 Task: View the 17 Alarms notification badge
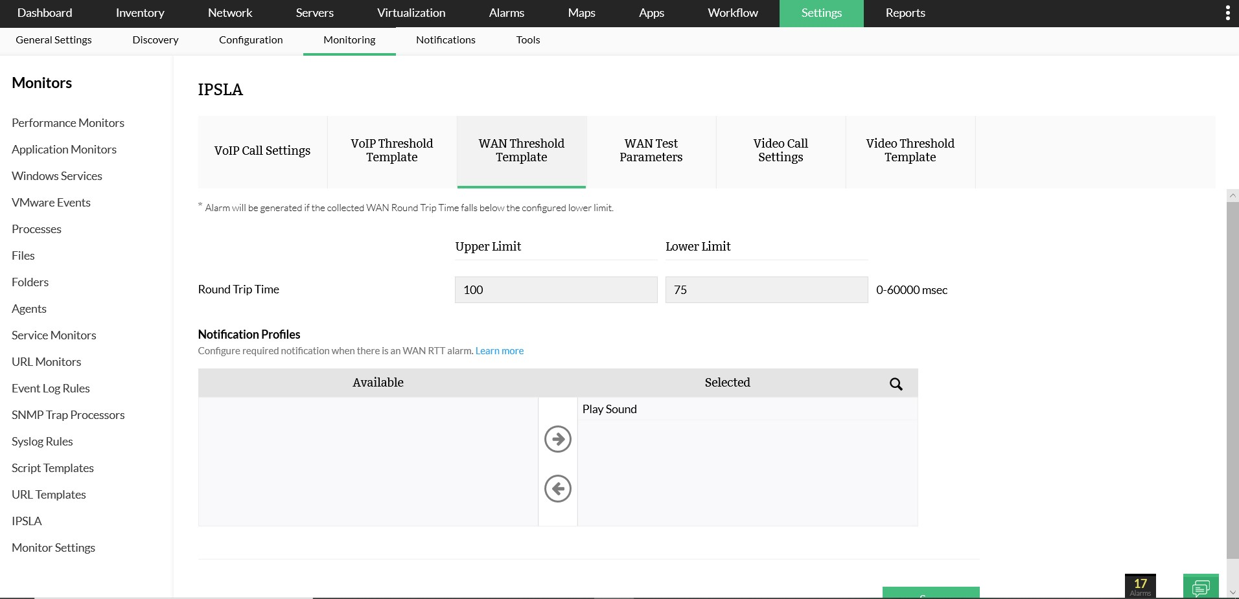click(x=1140, y=585)
